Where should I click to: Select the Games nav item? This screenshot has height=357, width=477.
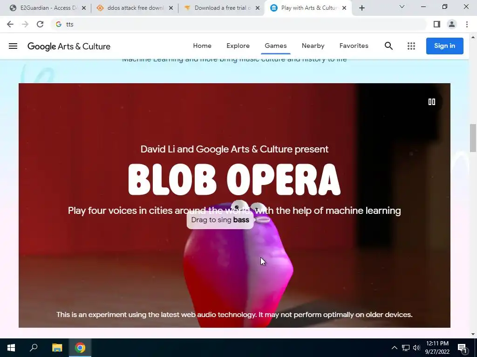click(276, 46)
